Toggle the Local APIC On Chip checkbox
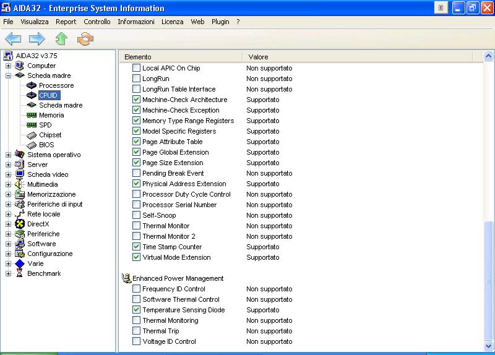 pyautogui.click(x=136, y=68)
